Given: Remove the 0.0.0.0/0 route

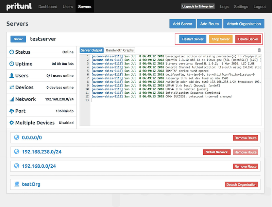Looking at the screenshot, I should point(245,138).
